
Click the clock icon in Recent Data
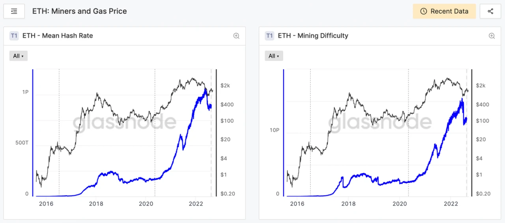424,11
